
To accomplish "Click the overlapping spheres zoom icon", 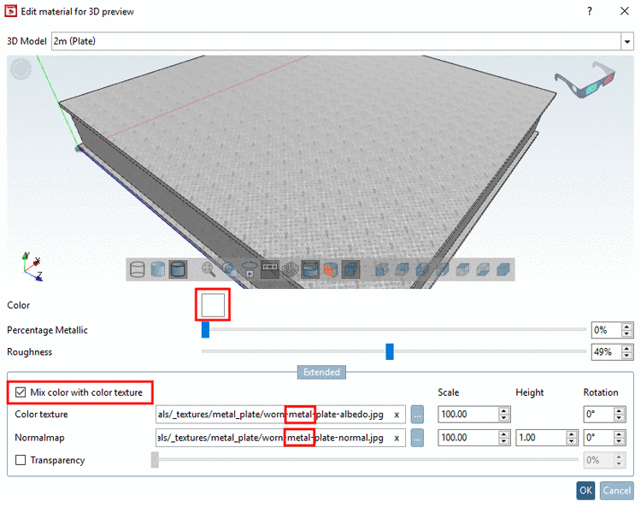I will [229, 270].
